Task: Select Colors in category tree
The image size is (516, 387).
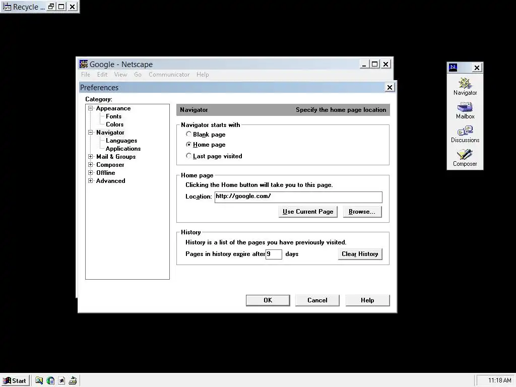Action: click(114, 124)
